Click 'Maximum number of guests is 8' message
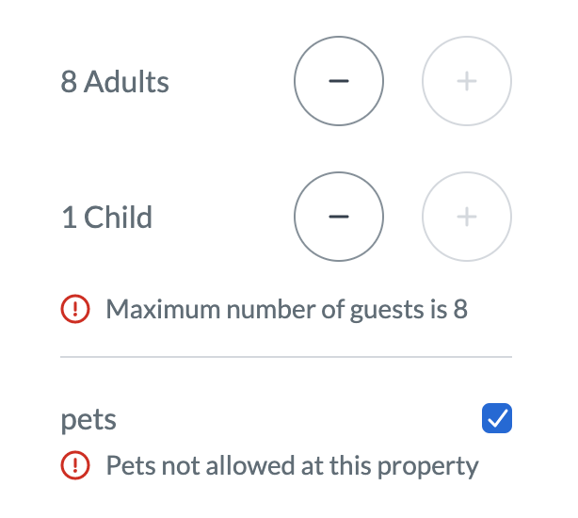Viewport: 578px width, 518px height. point(287,309)
